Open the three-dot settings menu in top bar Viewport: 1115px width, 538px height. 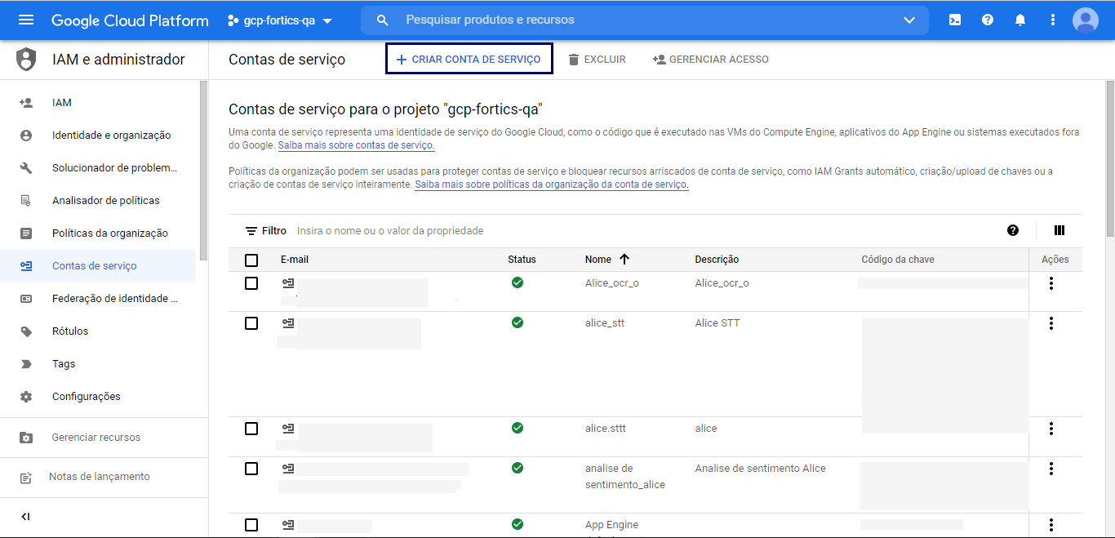[x=1053, y=20]
